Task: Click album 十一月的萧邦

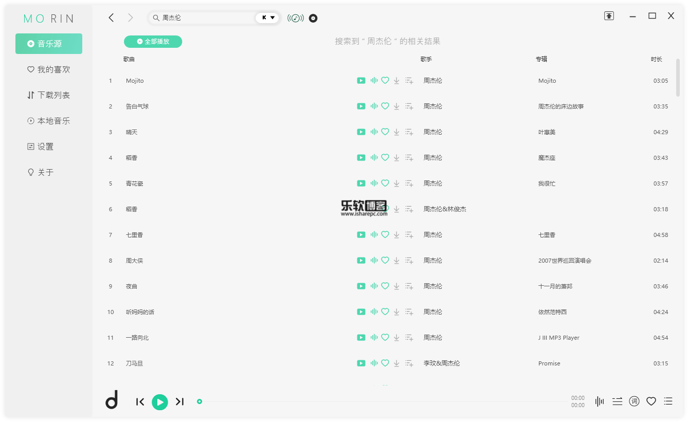Action: (x=555, y=286)
